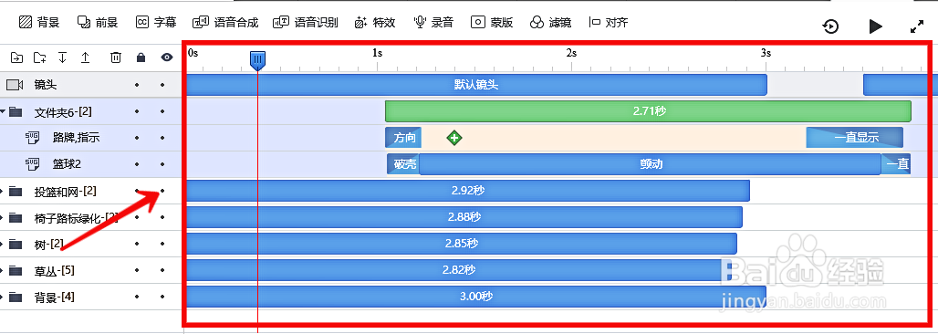Click the 3s mark on time ruler
Viewport: 938px width, 334px height.
tap(766, 53)
